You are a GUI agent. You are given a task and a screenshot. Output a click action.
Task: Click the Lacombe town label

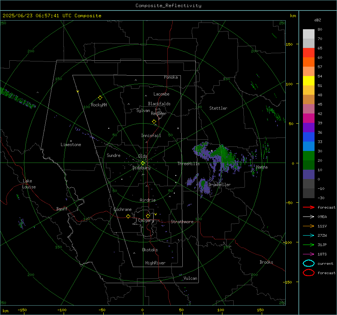coord(161,94)
